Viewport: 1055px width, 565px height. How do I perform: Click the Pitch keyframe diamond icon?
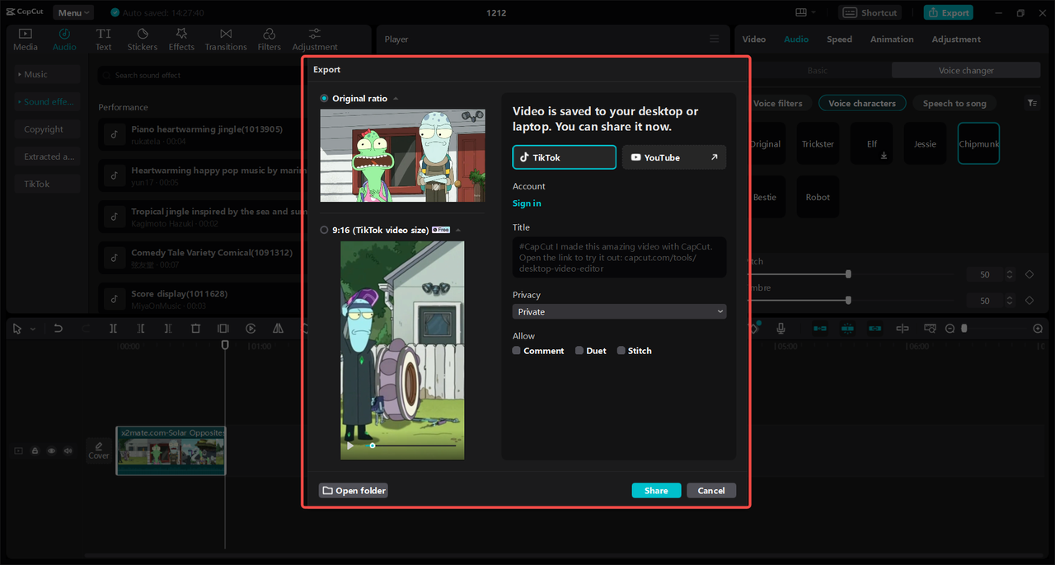(x=1029, y=274)
